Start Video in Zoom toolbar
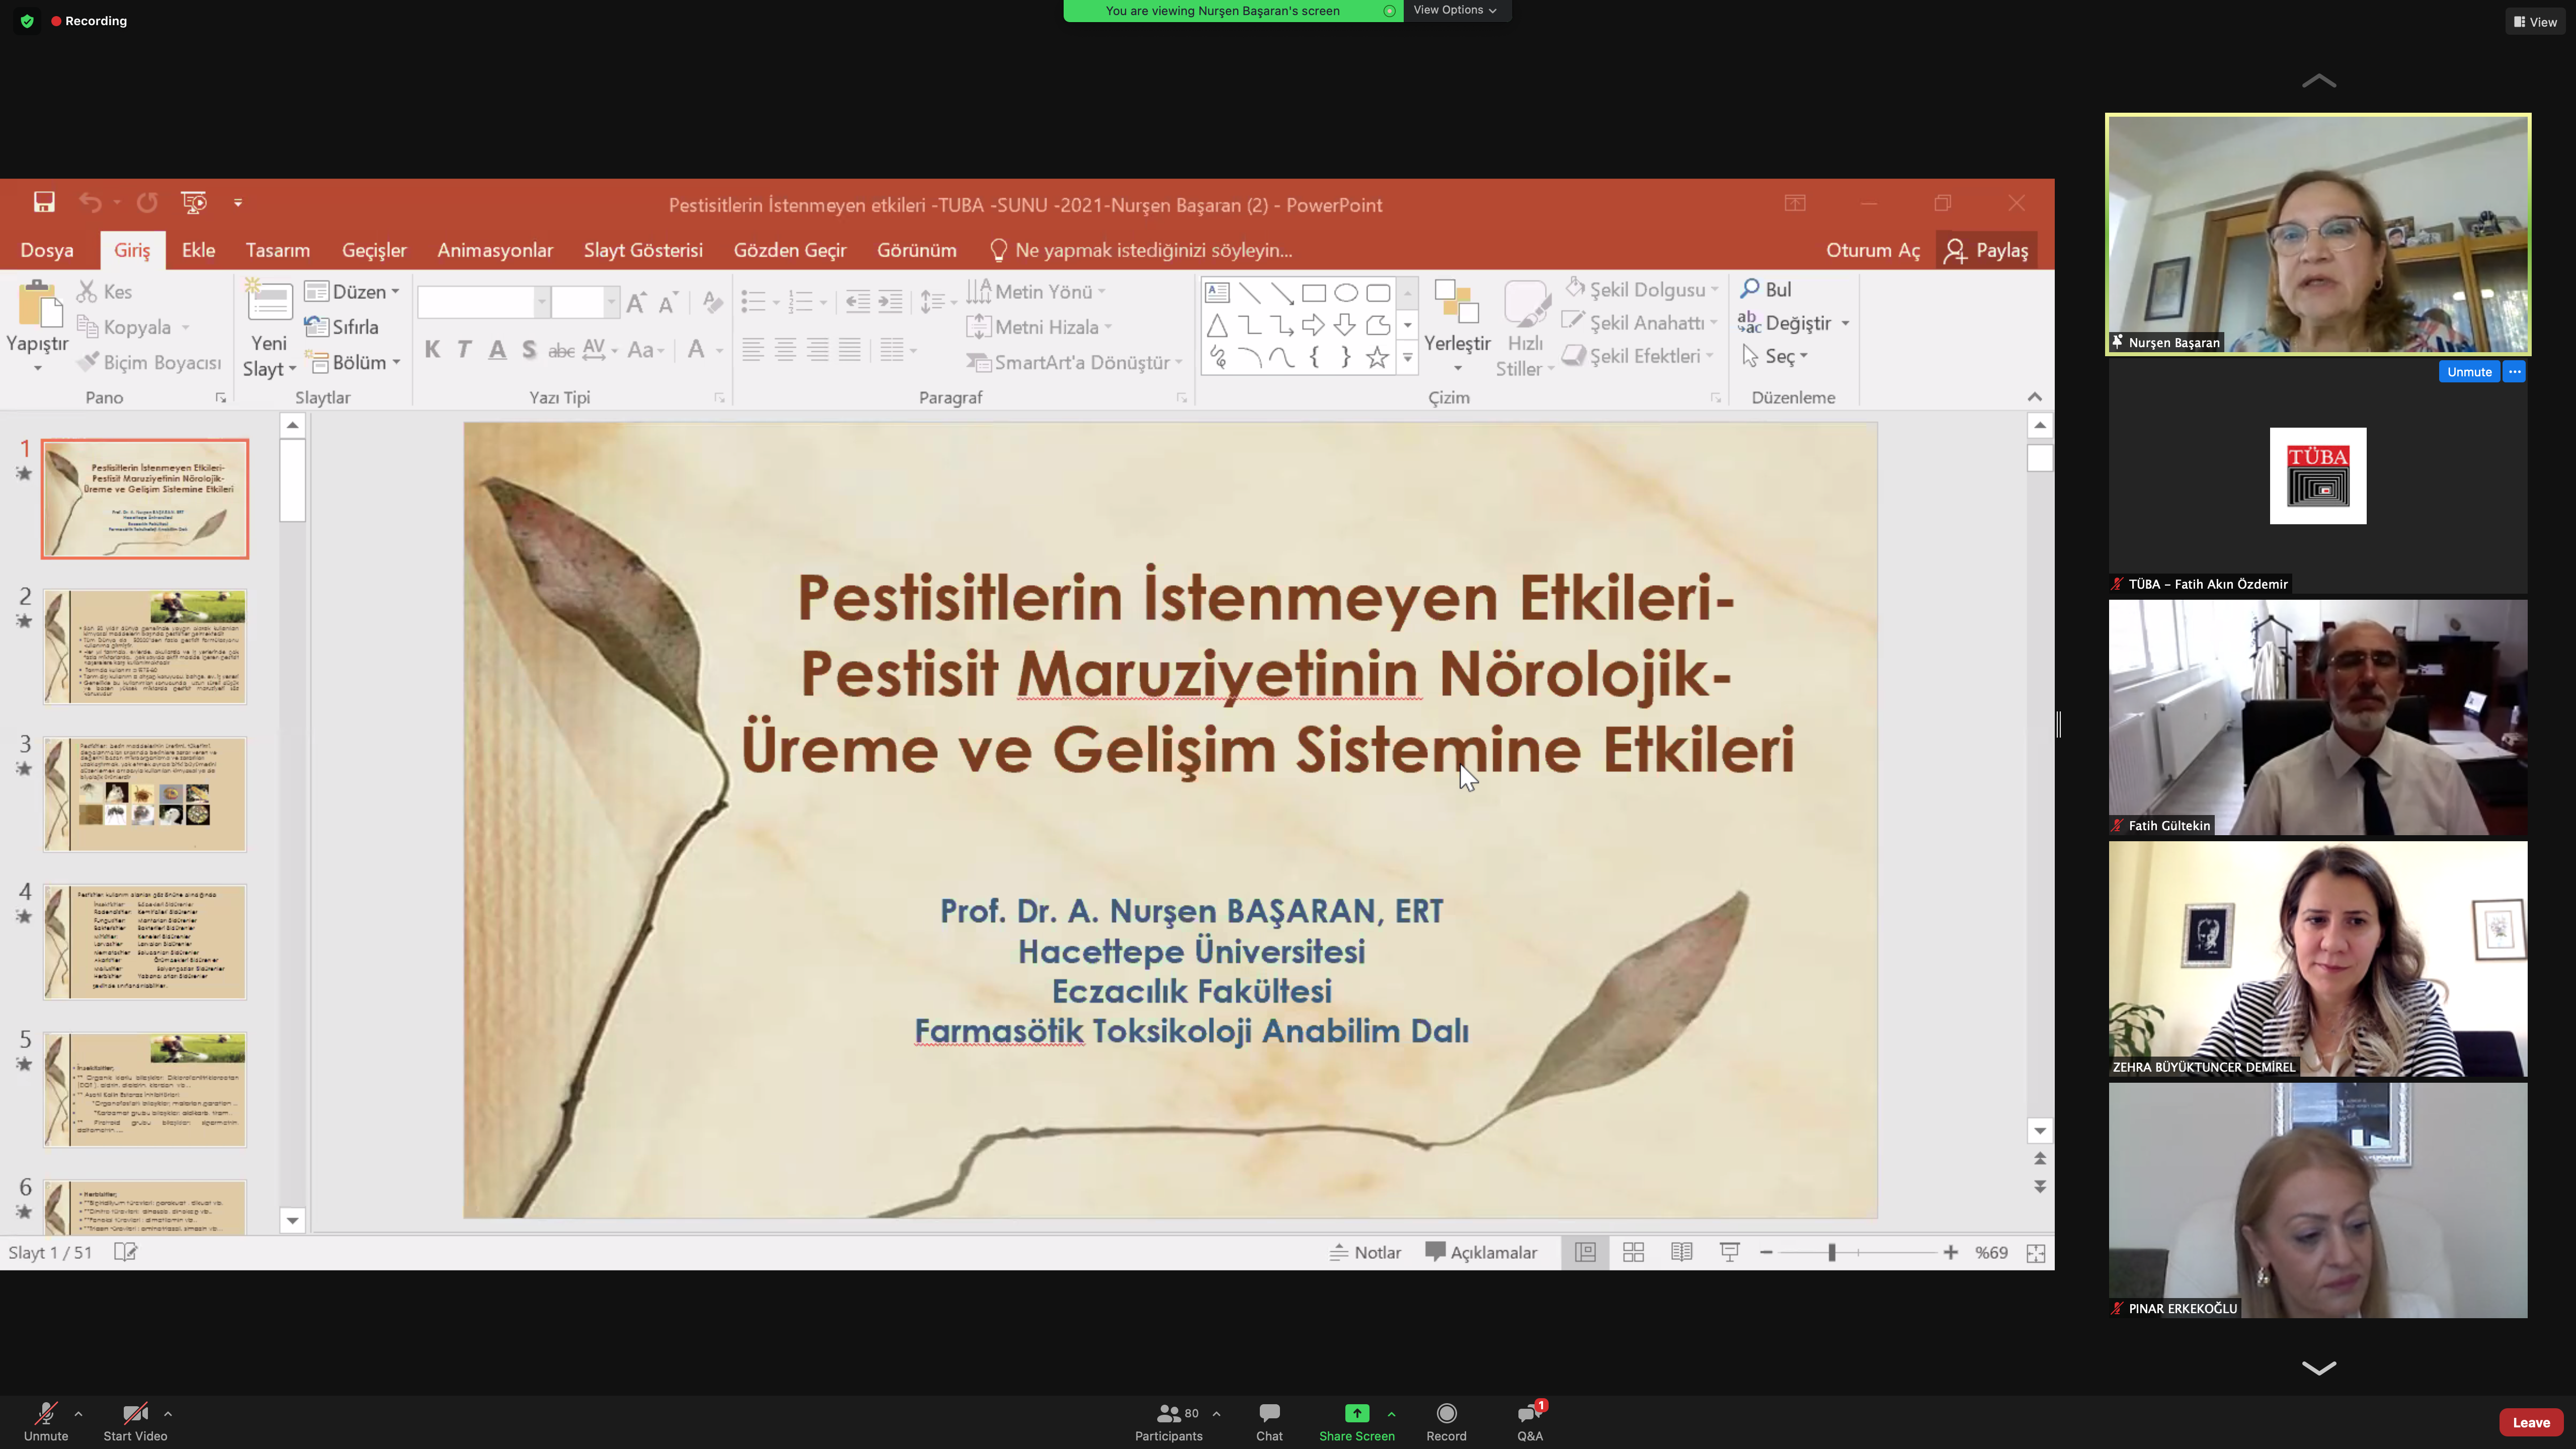 (135, 1421)
